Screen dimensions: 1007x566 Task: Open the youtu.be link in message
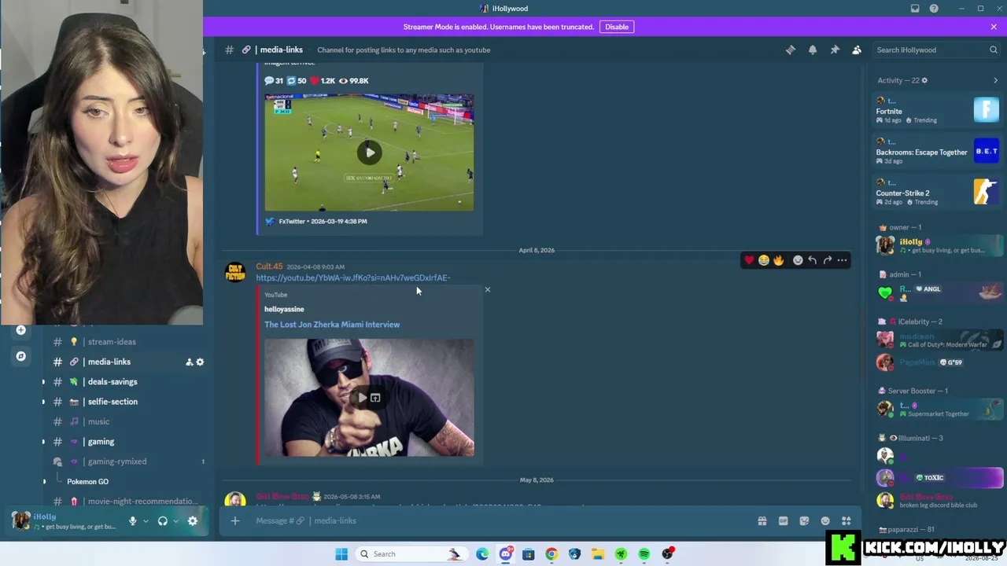(x=353, y=277)
